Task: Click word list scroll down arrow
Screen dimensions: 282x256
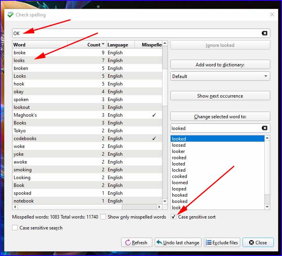Action: tap(165, 201)
